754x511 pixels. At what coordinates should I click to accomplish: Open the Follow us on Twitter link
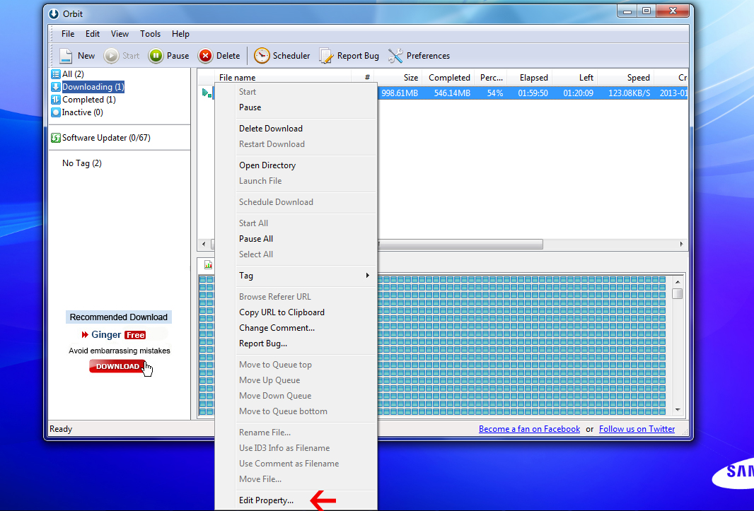coord(637,429)
